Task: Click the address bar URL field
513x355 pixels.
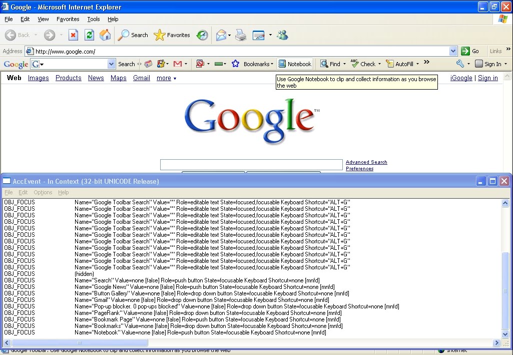Action: pos(242,52)
